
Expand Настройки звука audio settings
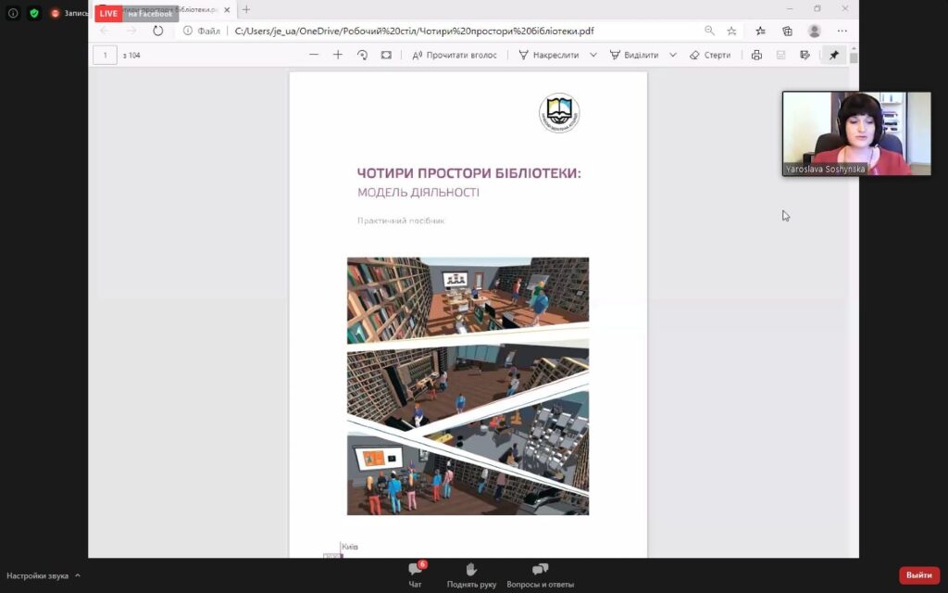[78, 575]
